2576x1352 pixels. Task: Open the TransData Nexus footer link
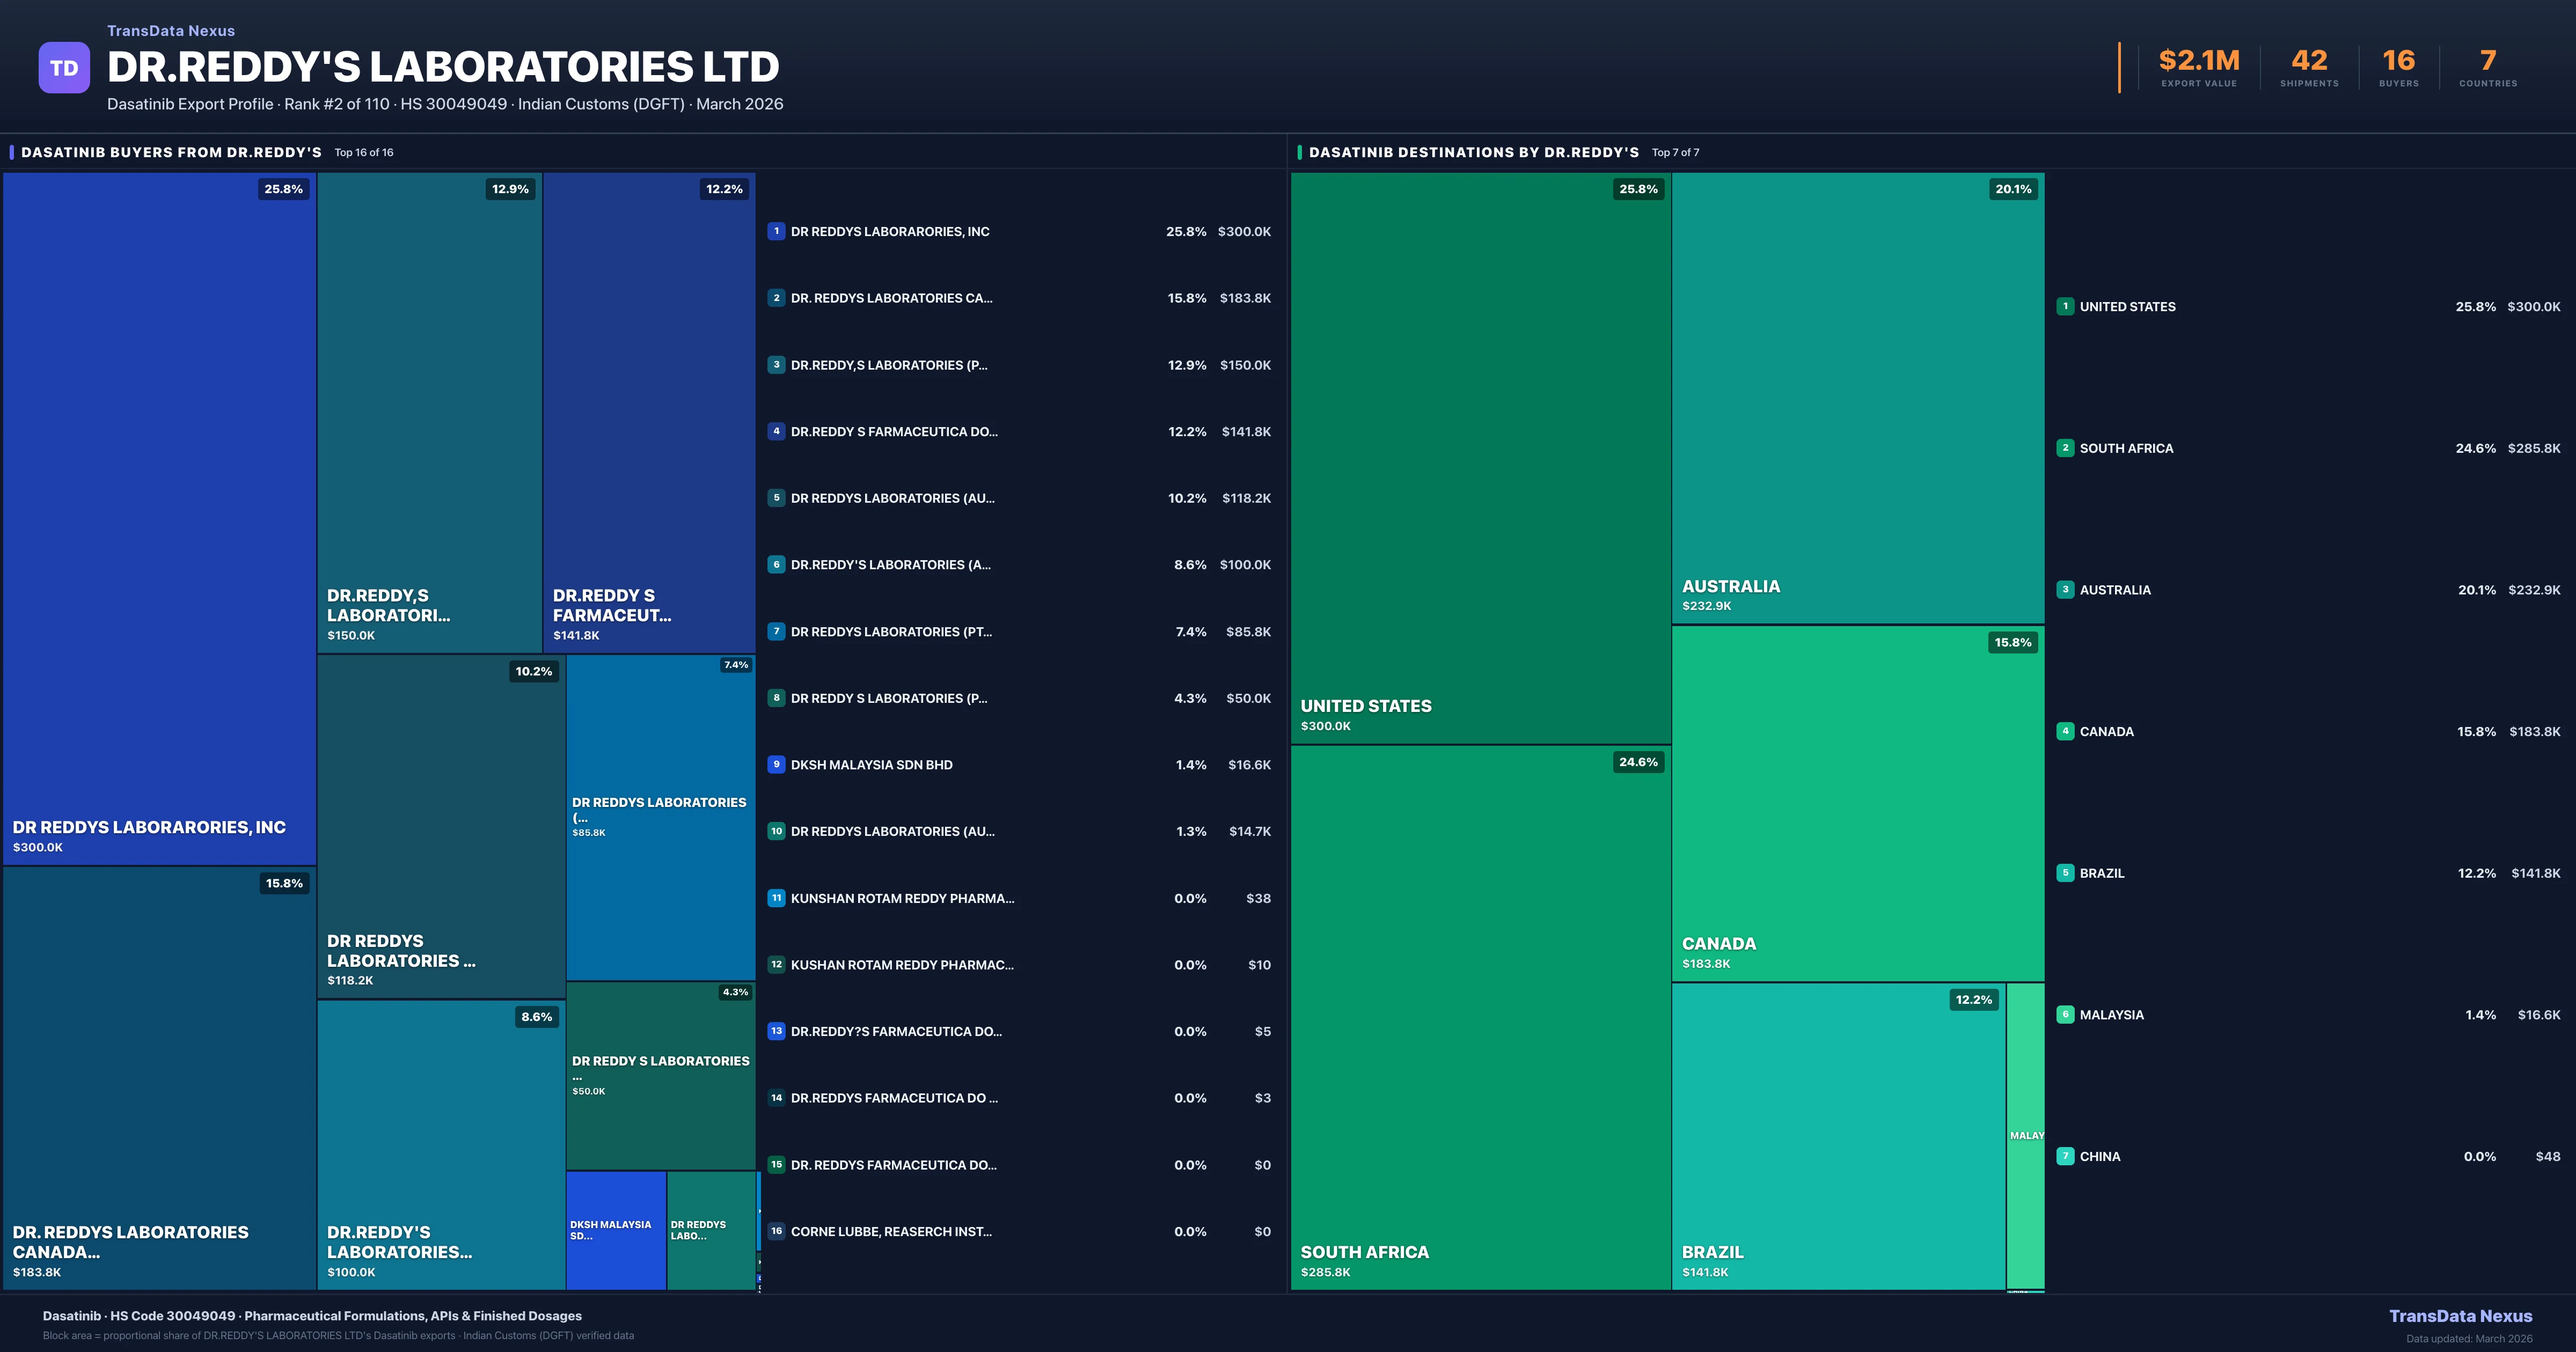[x=2460, y=1316]
